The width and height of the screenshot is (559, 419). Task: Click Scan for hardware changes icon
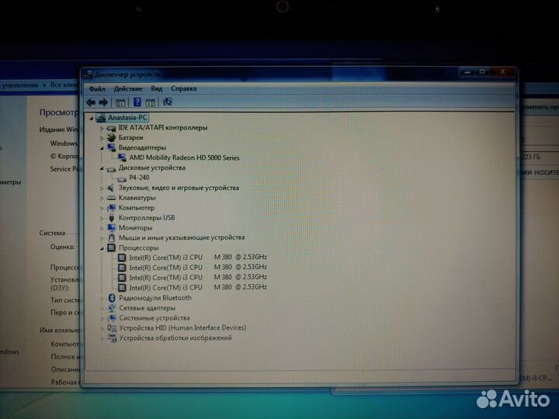pyautogui.click(x=167, y=102)
